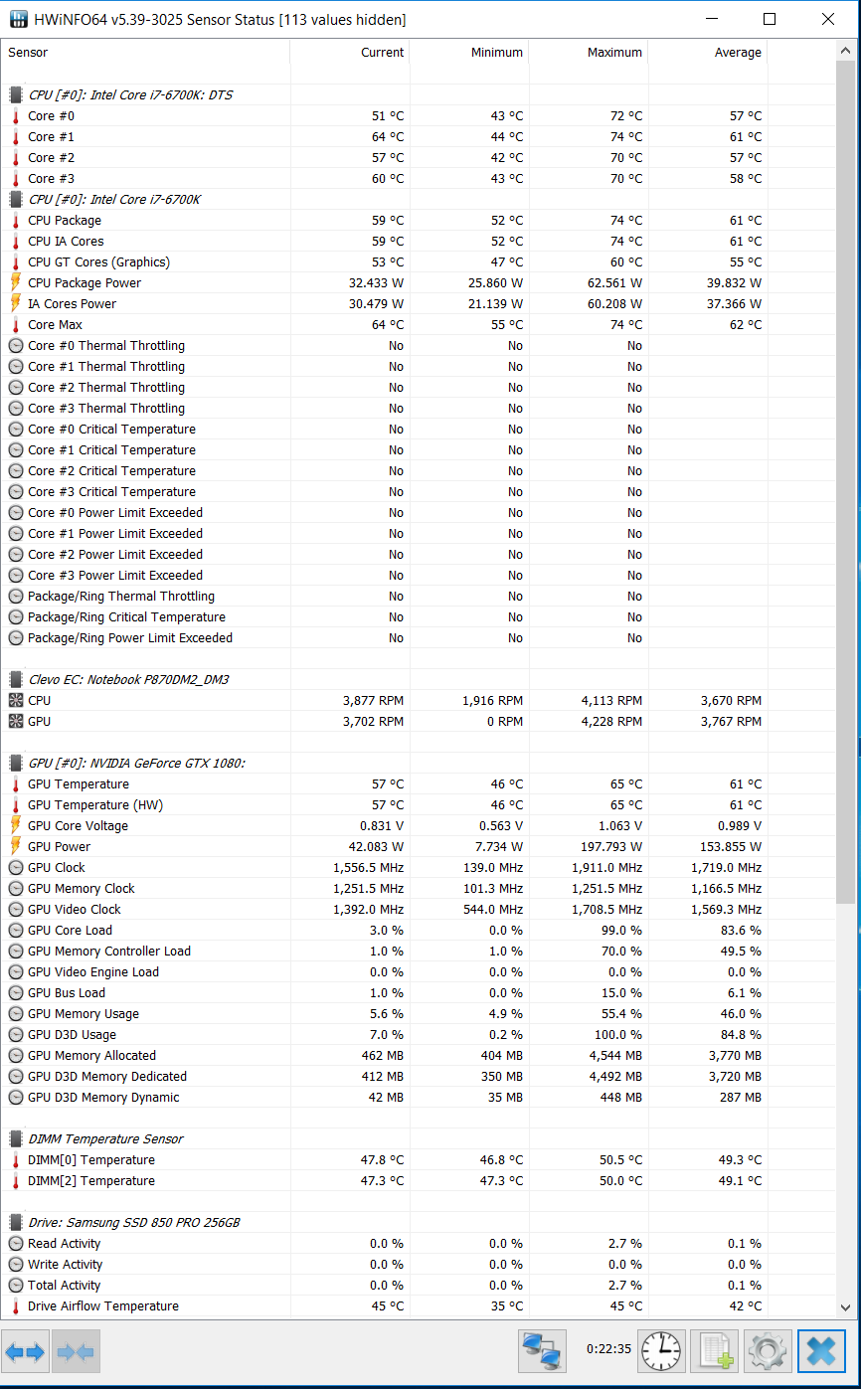
Task: Select GPU Memory Allocated row
Action: (419, 1056)
